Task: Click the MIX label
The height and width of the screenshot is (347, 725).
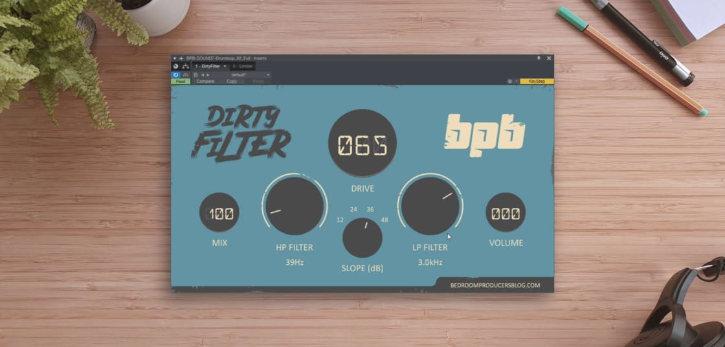Action: coord(219,243)
